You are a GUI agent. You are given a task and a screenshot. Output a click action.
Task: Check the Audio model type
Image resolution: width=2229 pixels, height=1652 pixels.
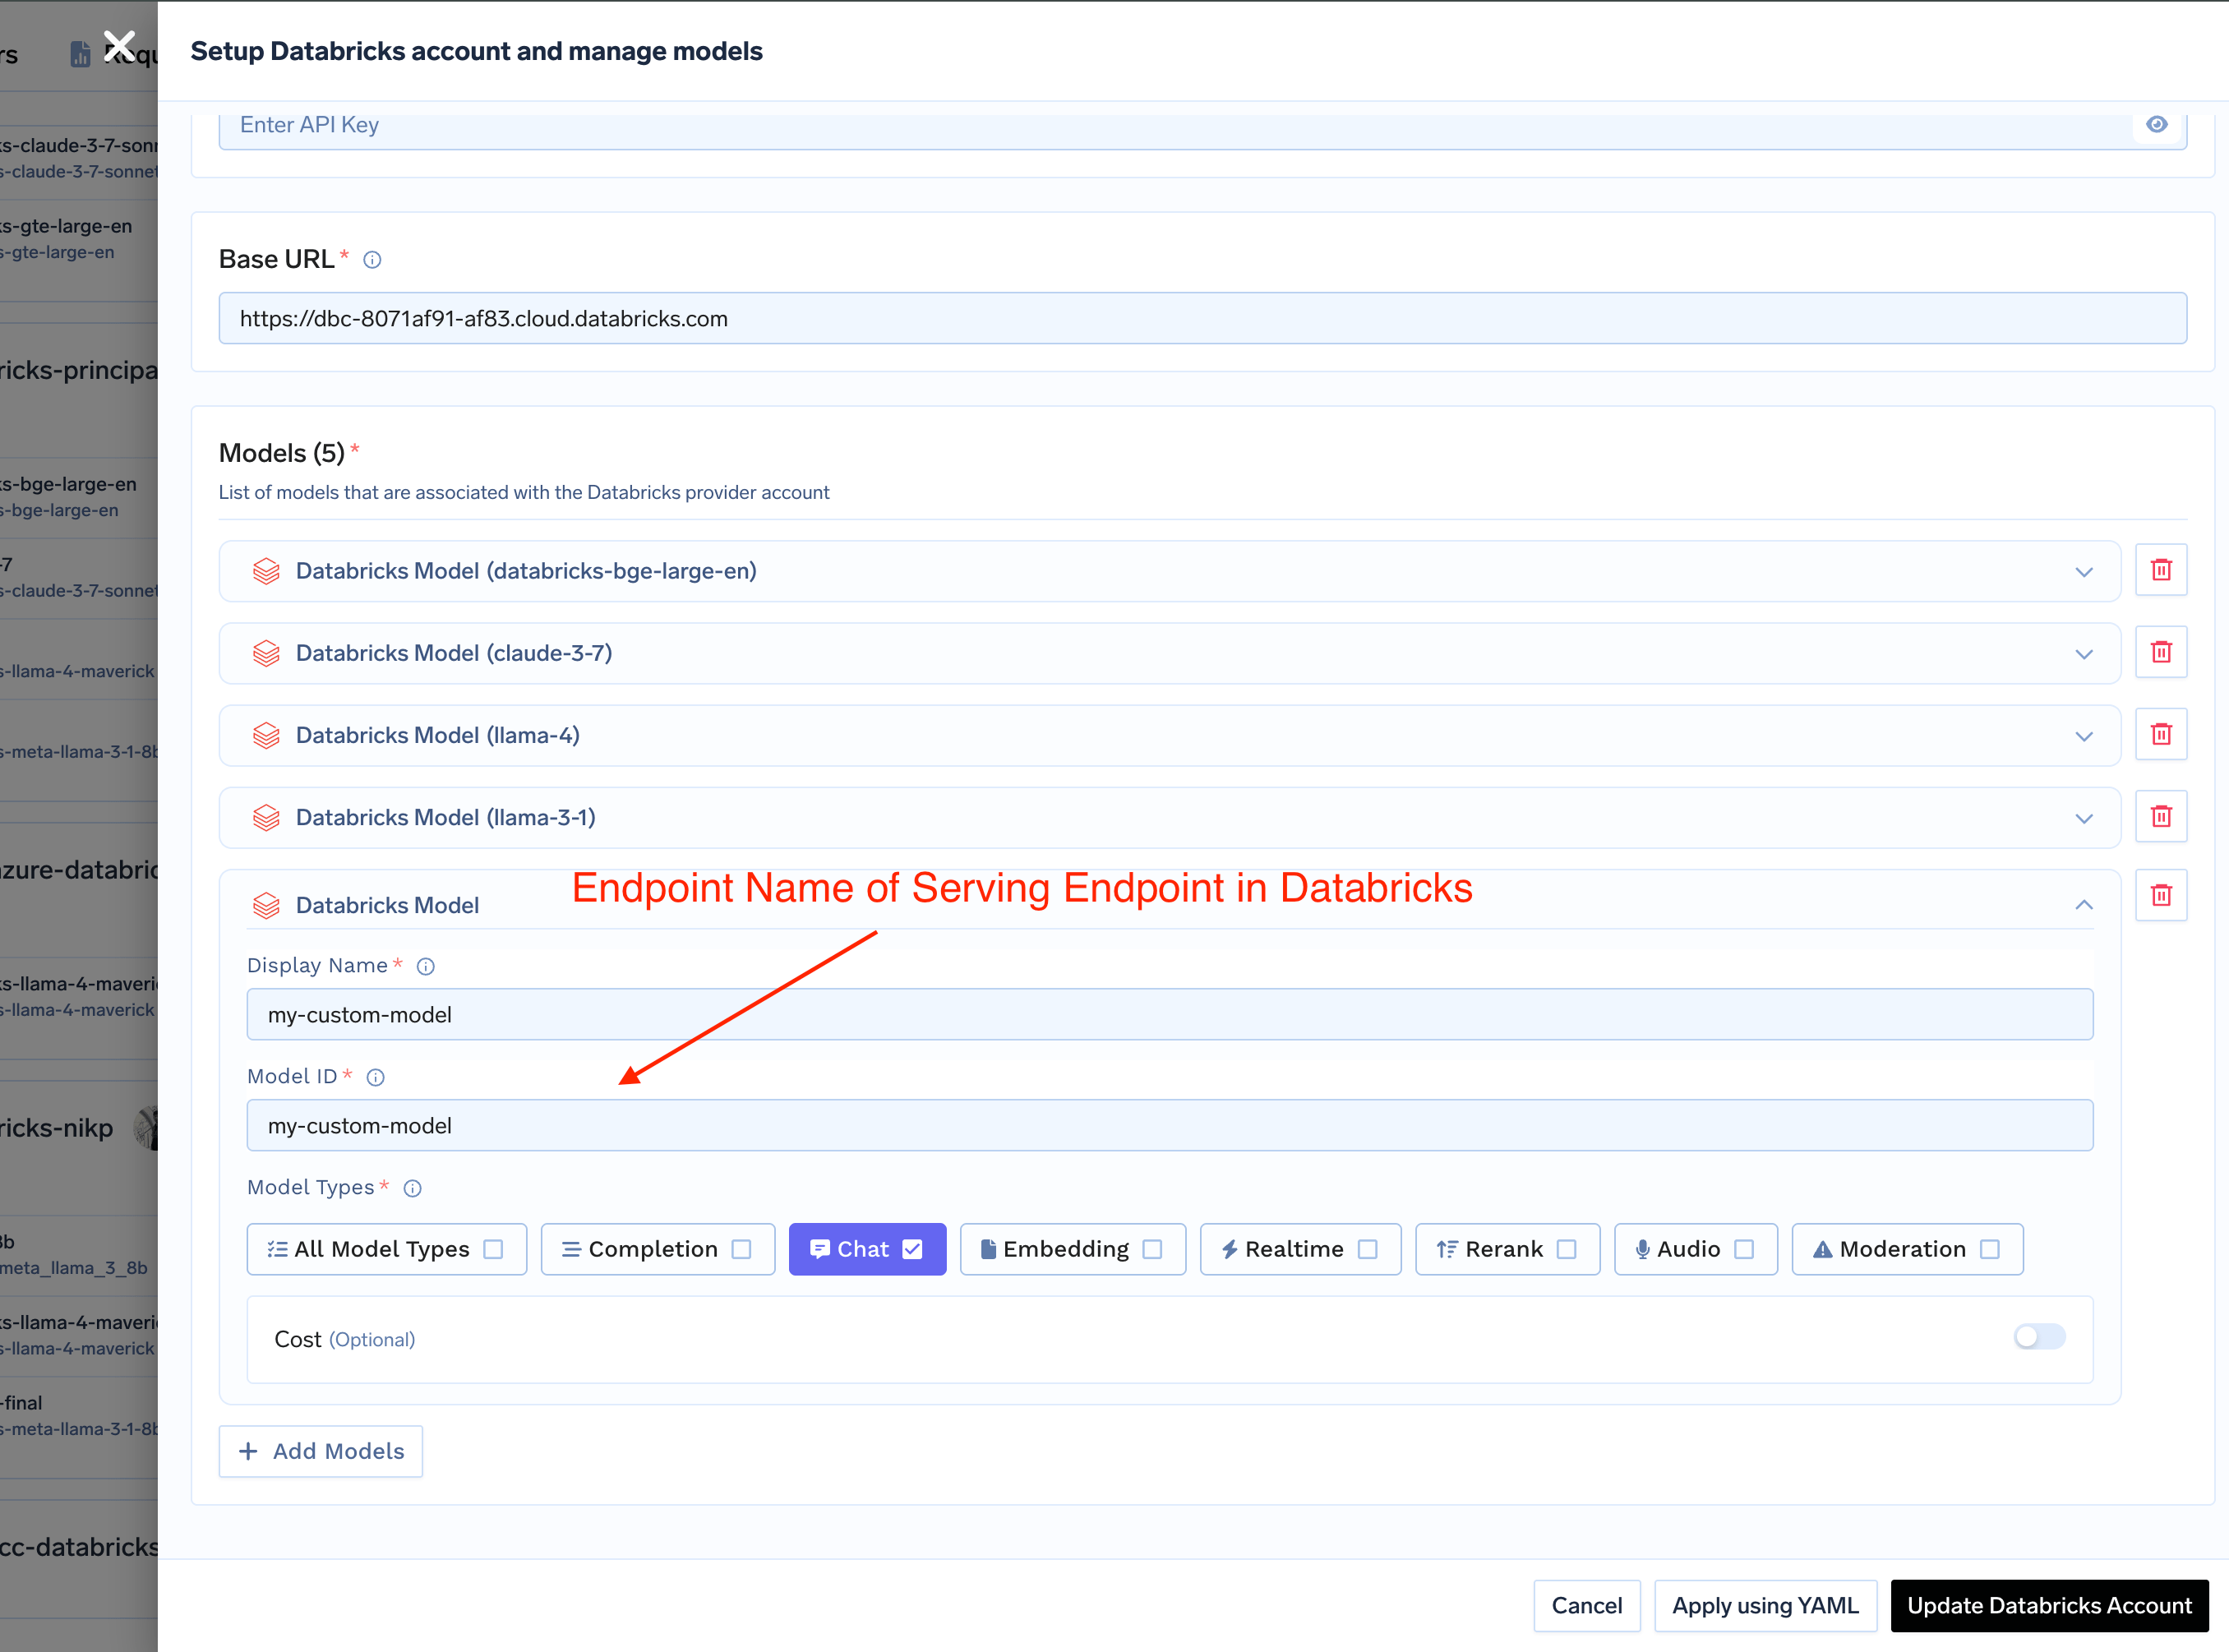(1744, 1249)
